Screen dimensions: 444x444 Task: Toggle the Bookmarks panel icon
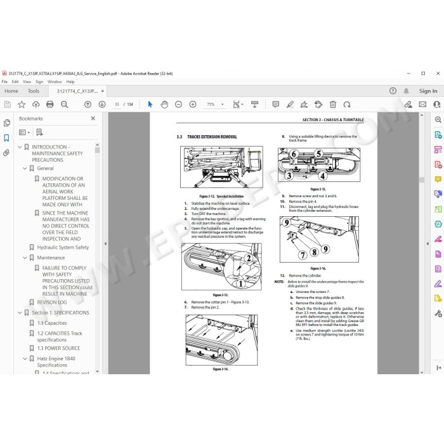click(6, 138)
